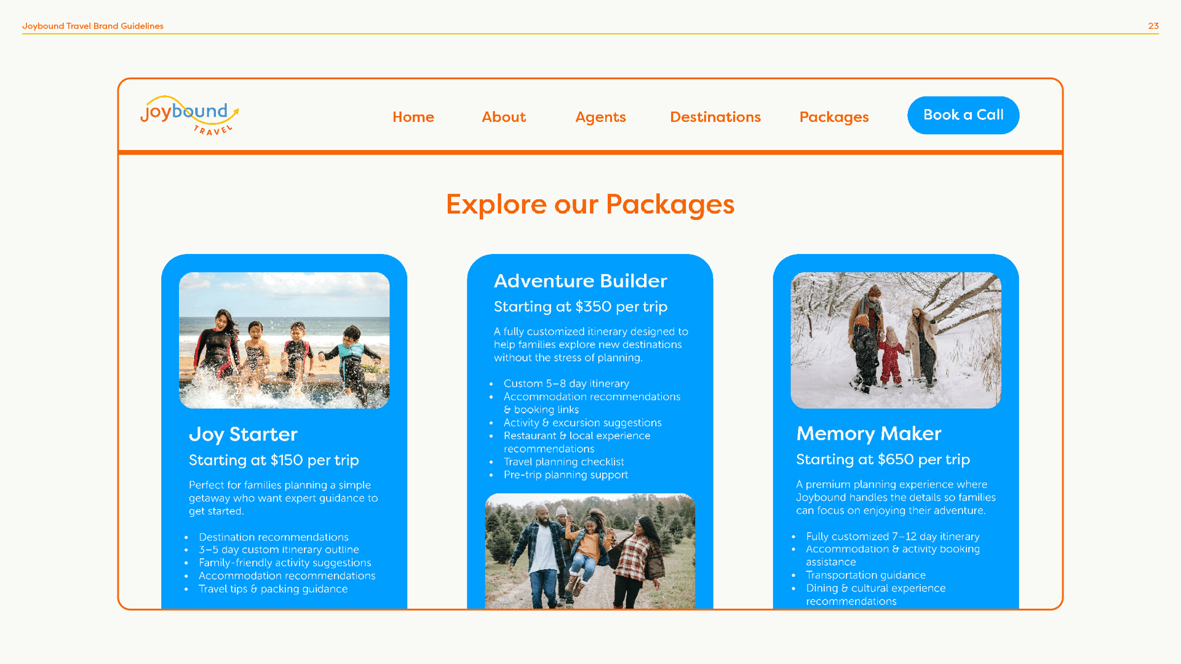
Task: Go to the About page
Action: pos(503,117)
